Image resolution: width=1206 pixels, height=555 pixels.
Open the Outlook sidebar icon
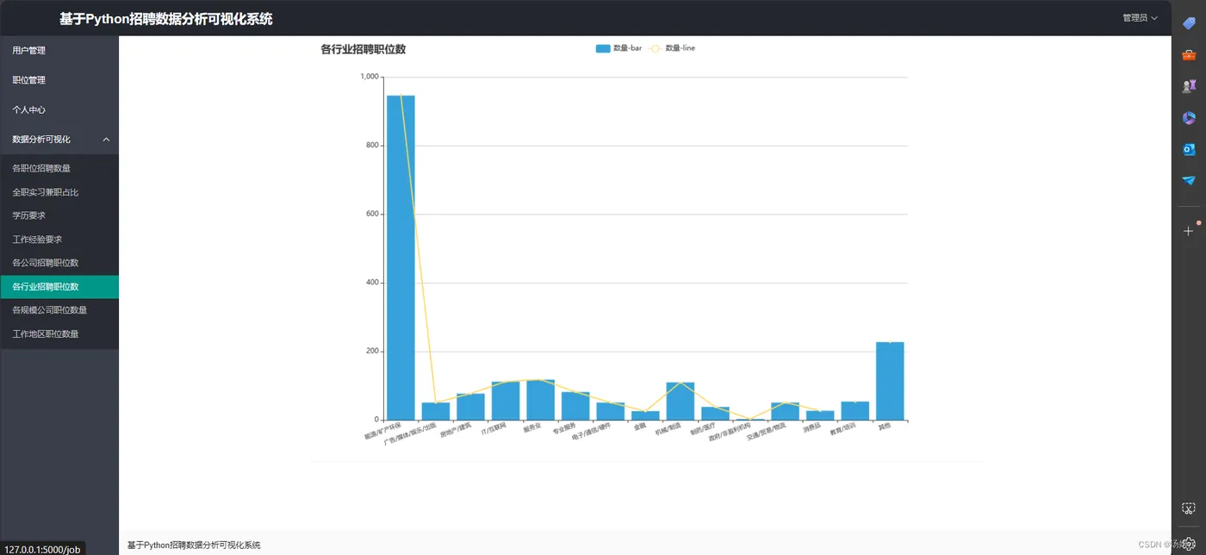pyautogui.click(x=1189, y=149)
